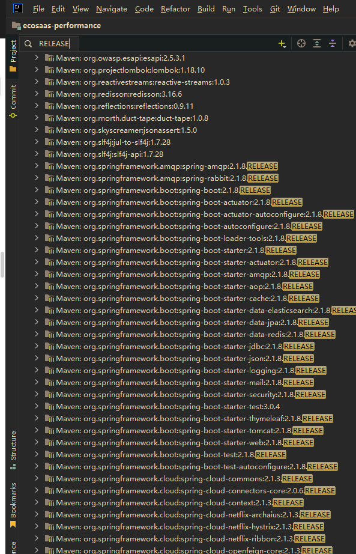Screen dimensions: 356x554
Task: Select the spring-cloud-connectors-core:2.0.6.RELEASE row
Action: click(187, 490)
